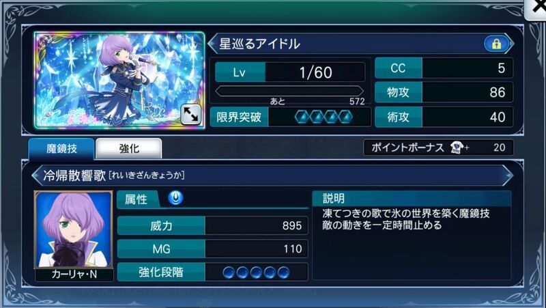This screenshot has height=308, width=546.
Task: Click the カーリャ・N character portrait
Action: click(x=74, y=229)
